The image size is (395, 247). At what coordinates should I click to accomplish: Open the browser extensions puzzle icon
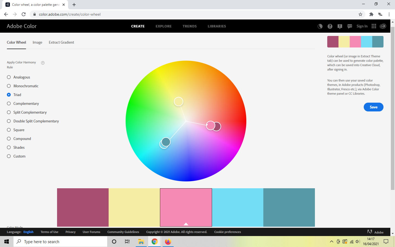pyautogui.click(x=371, y=14)
